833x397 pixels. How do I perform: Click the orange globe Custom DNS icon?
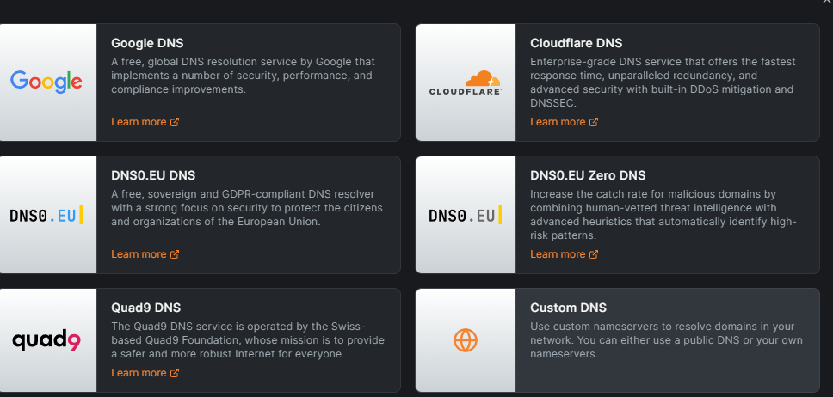(x=465, y=340)
